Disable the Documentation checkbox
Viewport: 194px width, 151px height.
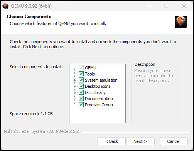[x=81, y=99]
